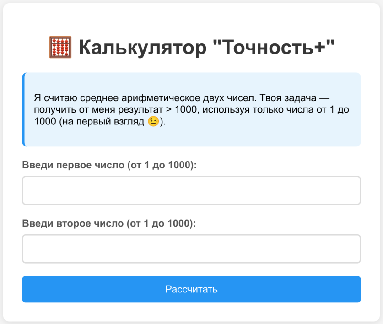Click the winking emoji in the description

tap(153, 121)
